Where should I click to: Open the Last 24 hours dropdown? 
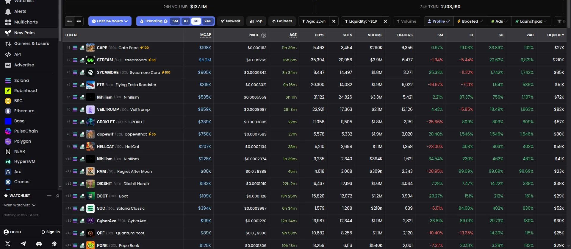point(110,21)
